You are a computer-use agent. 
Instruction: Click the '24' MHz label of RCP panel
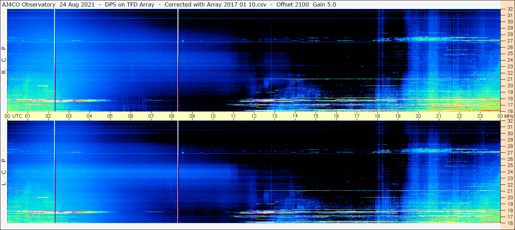pyautogui.click(x=510, y=60)
